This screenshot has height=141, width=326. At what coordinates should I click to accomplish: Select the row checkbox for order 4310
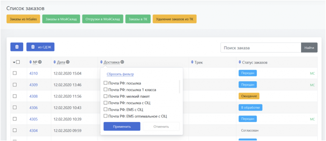[x=15, y=74]
